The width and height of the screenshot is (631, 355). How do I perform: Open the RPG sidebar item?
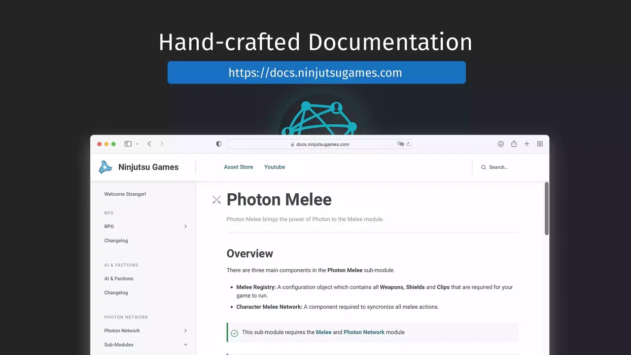pyautogui.click(x=109, y=226)
